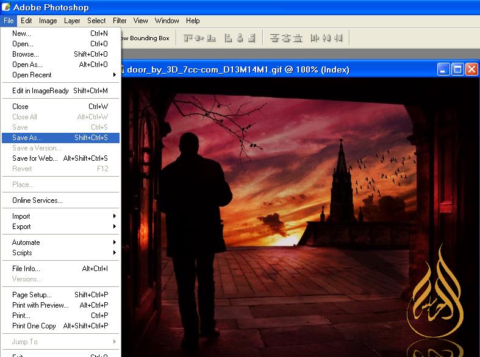Maximize the door_by_3D document window
Screen dimensions: 480x357
[x=457, y=69]
